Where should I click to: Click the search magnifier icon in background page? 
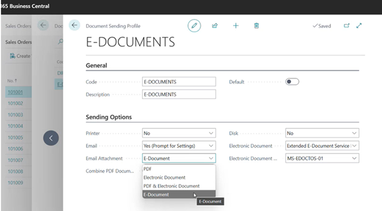coord(60,41)
